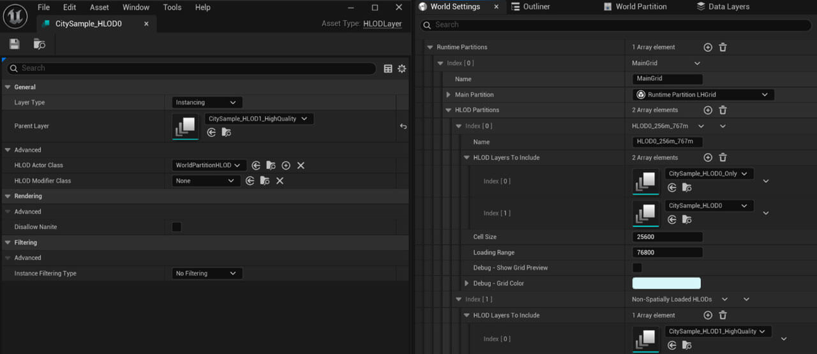
Task: Open the Debug Grid Color swatch
Action: [x=666, y=283]
